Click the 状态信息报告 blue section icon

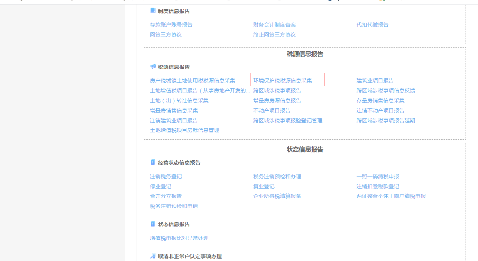coord(153,224)
